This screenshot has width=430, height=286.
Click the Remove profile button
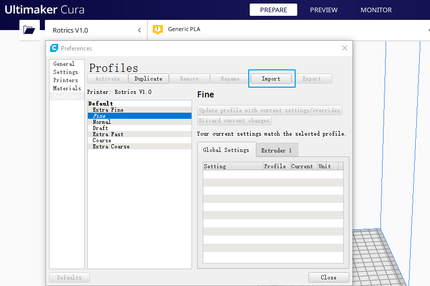[189, 79]
